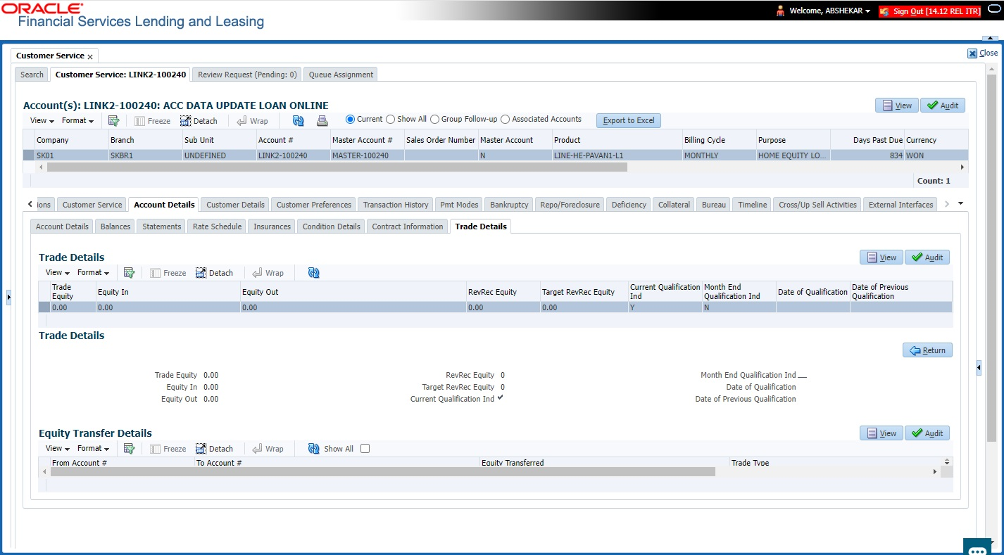The image size is (1004, 555).
Task: Click the Export to Excel button
Action: [x=629, y=120]
